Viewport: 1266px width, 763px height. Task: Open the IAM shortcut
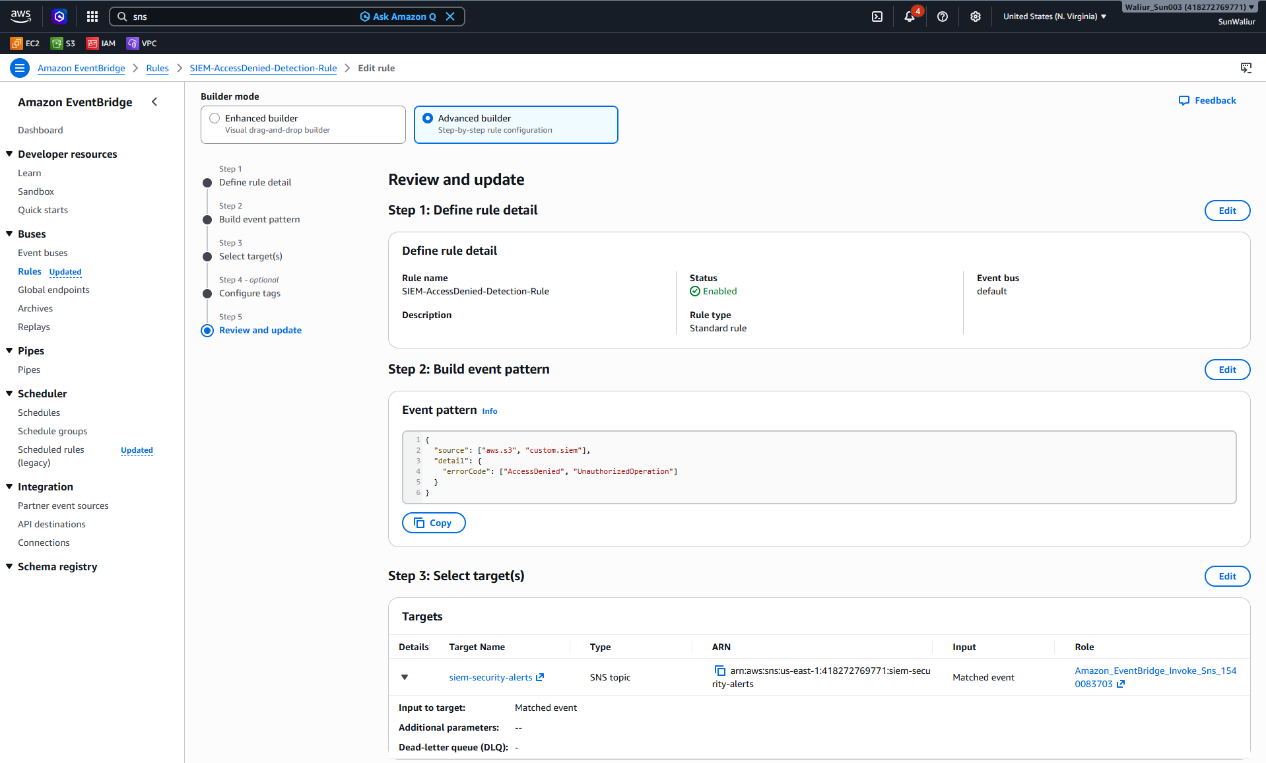pos(101,44)
